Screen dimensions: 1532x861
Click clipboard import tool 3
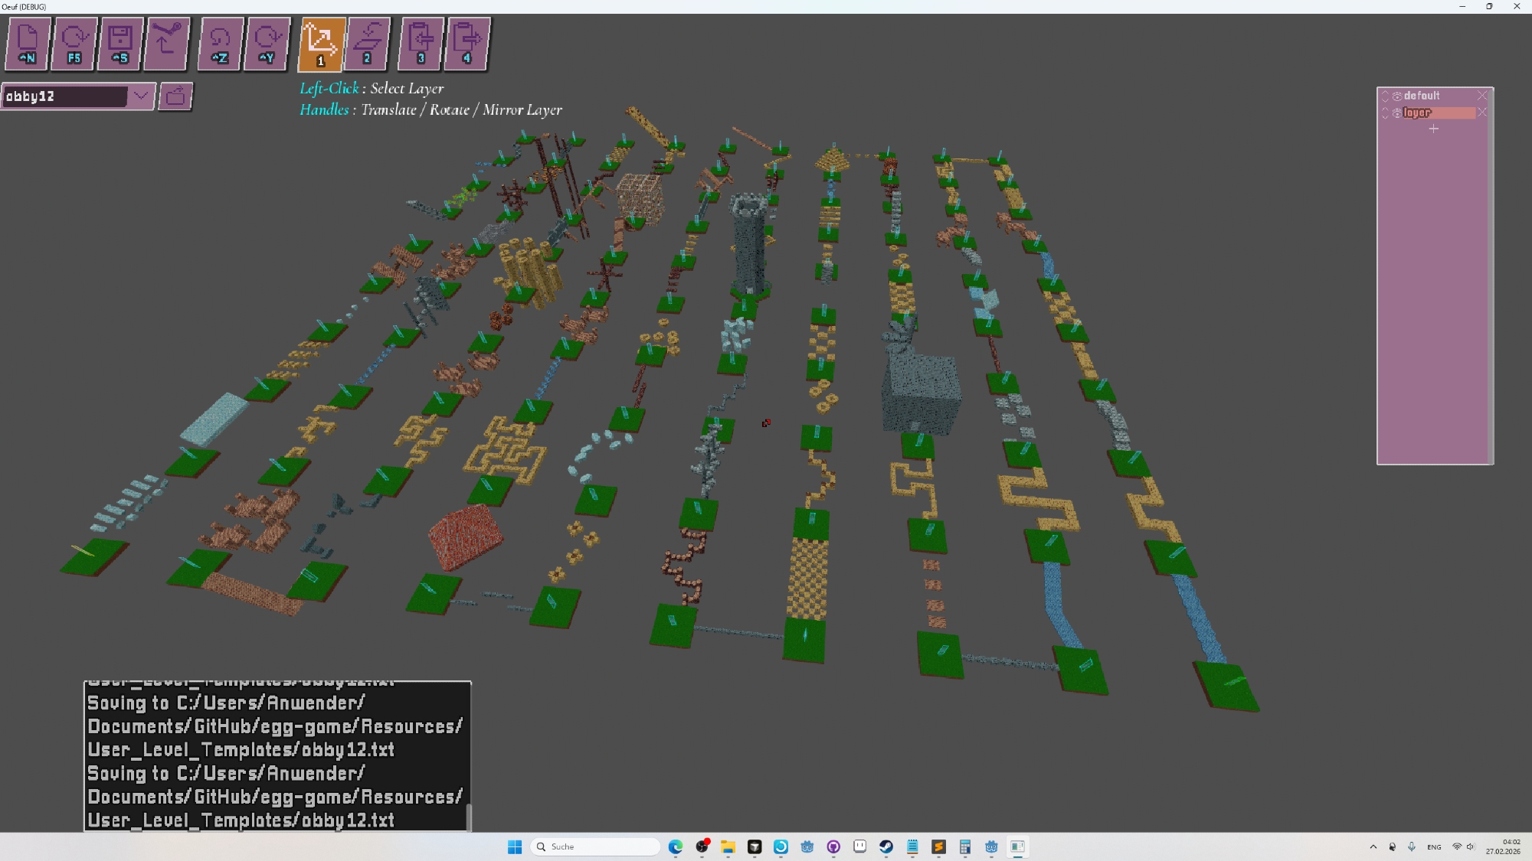coord(421,44)
